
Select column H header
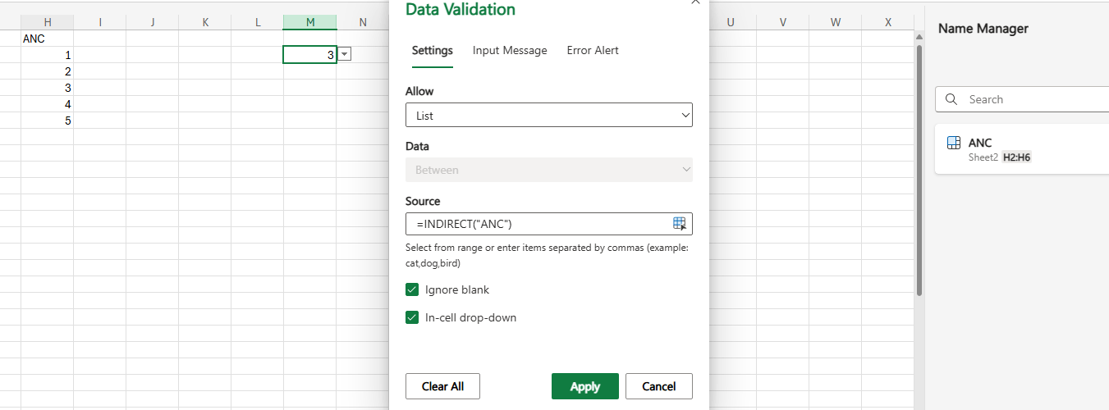pyautogui.click(x=48, y=22)
